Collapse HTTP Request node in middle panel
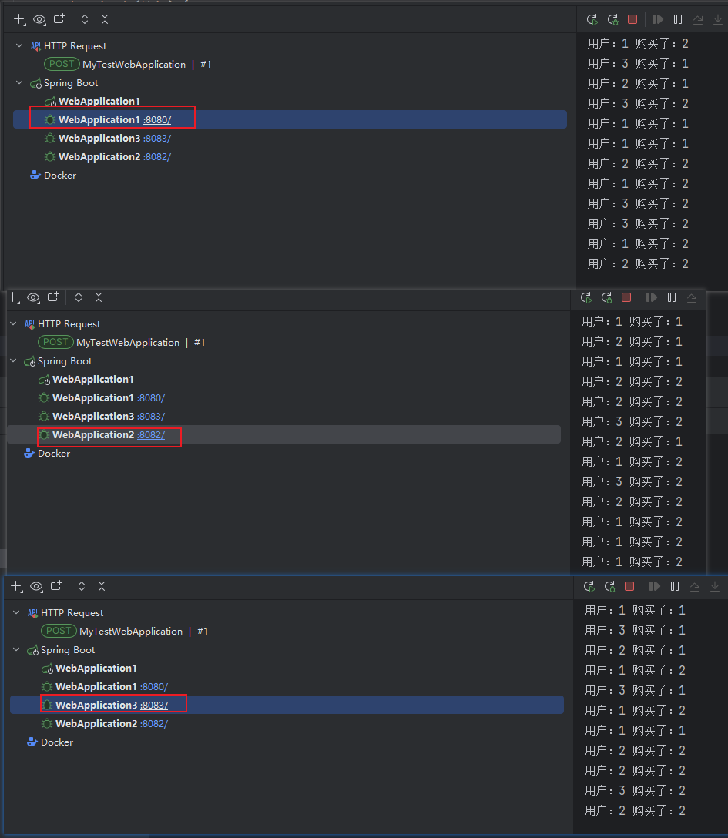The height and width of the screenshot is (838, 728). click(x=14, y=323)
